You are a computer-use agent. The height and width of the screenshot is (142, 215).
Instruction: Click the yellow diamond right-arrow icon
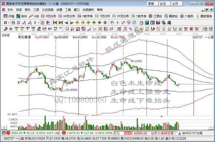[83, 22]
